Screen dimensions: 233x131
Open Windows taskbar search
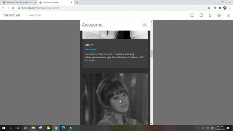tap(11, 128)
